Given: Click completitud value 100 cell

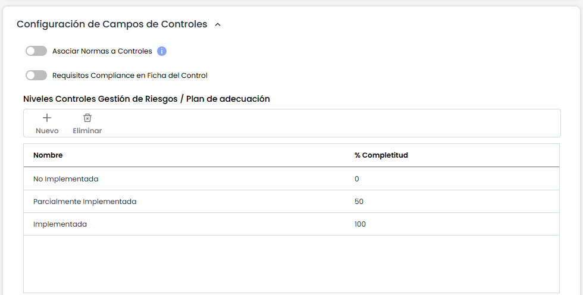Looking at the screenshot, I should [x=360, y=224].
